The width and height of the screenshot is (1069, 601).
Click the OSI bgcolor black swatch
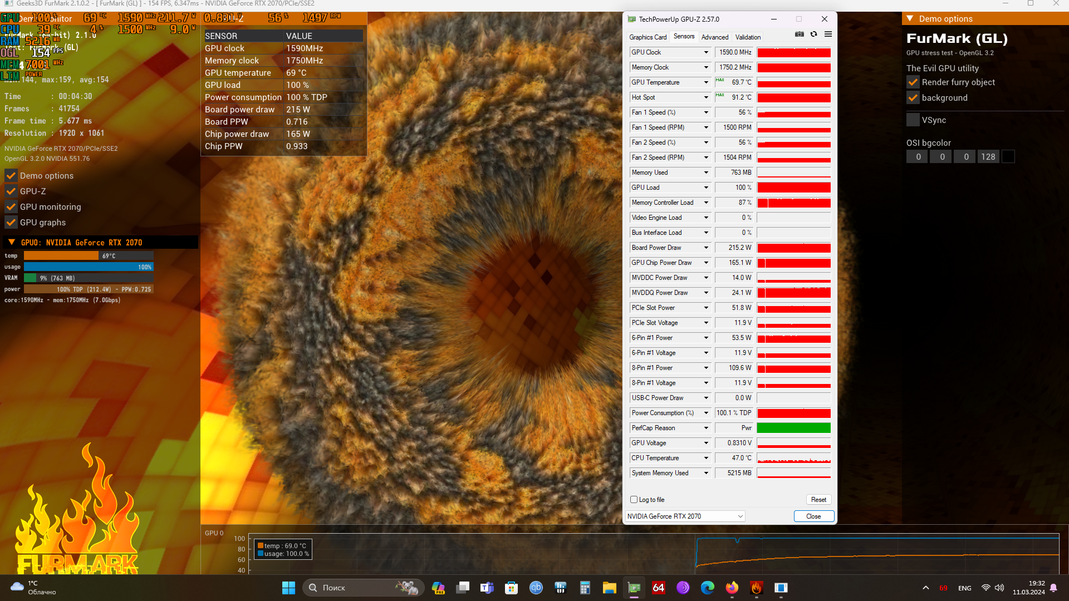1008,157
